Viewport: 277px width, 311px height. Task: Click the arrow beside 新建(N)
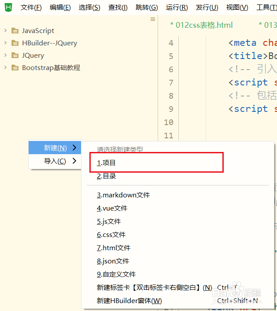[x=74, y=148]
